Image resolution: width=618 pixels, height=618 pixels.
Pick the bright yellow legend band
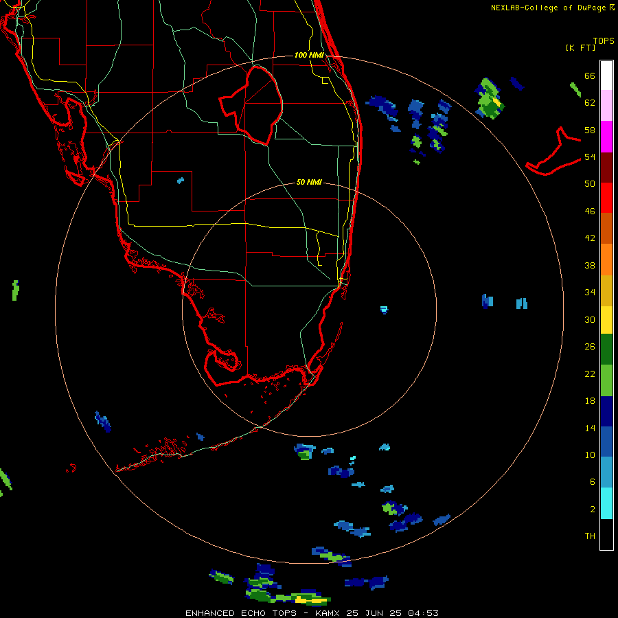click(606, 320)
